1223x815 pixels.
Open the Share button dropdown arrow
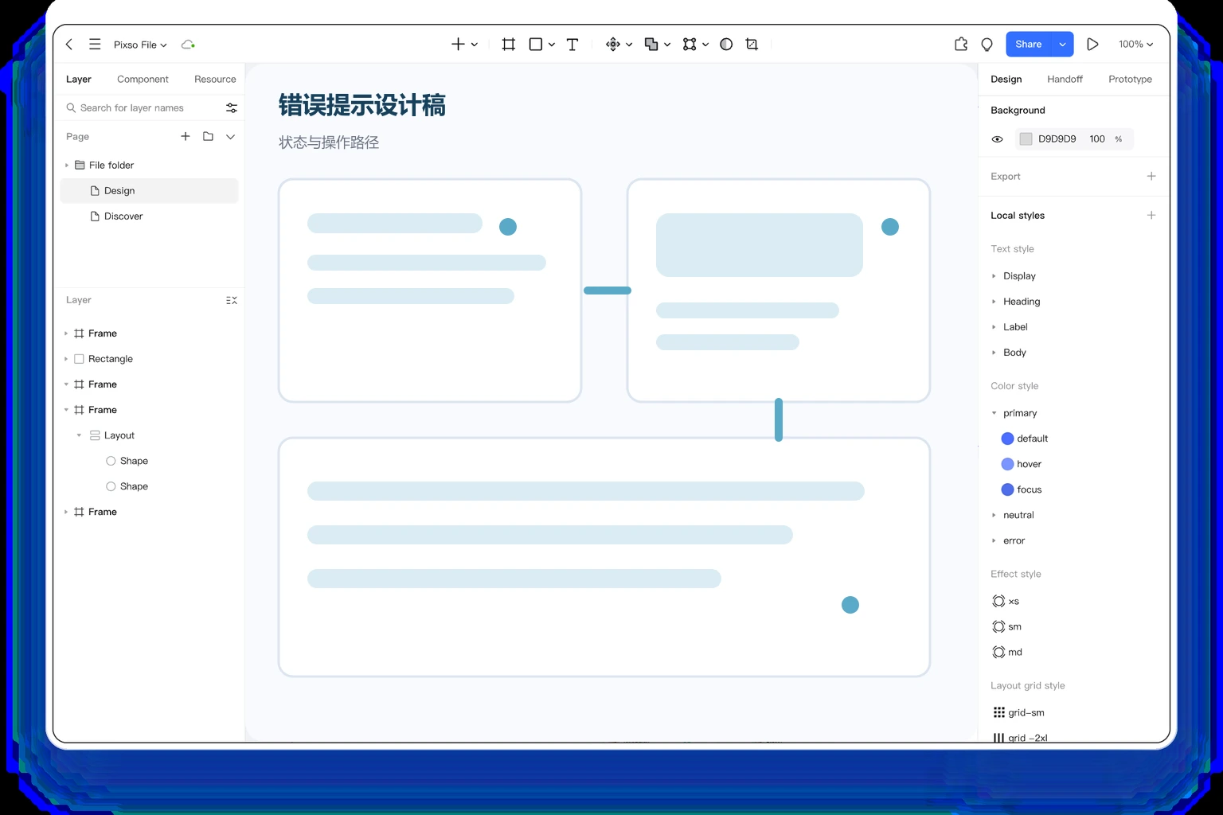pos(1062,45)
